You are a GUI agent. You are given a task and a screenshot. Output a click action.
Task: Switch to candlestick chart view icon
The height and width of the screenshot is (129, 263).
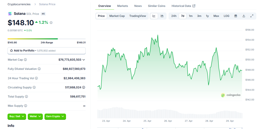point(162,16)
